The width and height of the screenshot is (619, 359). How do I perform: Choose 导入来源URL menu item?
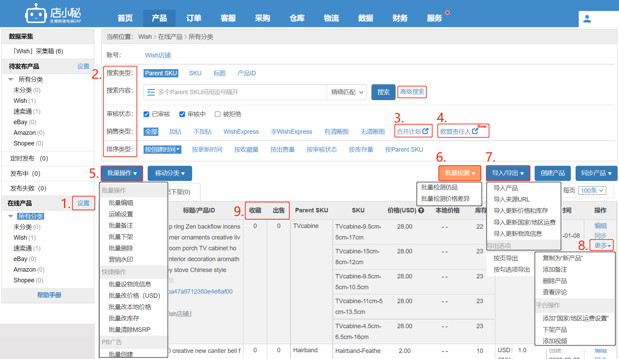click(512, 199)
